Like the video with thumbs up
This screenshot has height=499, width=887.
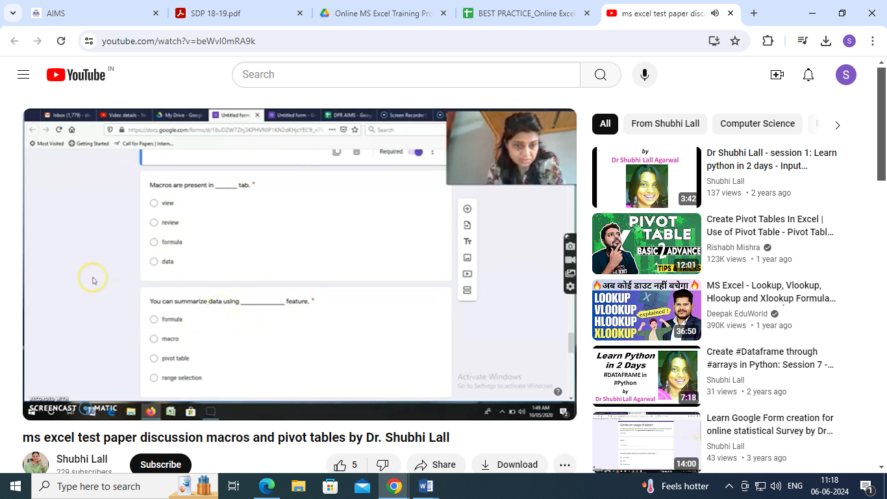coord(346,465)
